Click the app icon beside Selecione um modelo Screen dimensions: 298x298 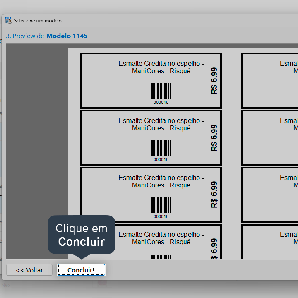click(x=8, y=20)
